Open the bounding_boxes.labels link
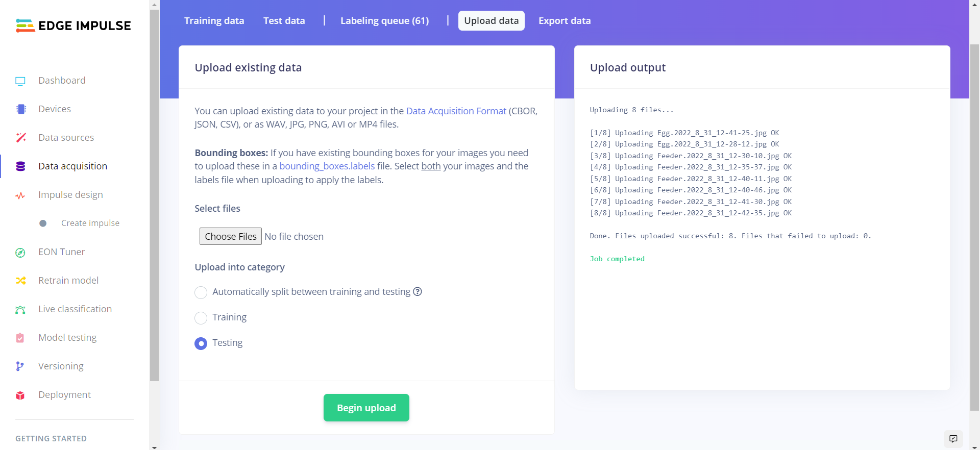The image size is (980, 450). pyautogui.click(x=327, y=166)
